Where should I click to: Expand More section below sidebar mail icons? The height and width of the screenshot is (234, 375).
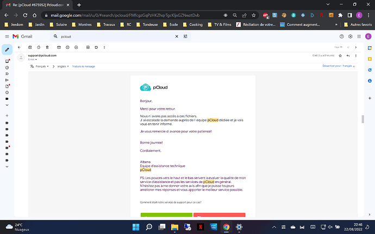7,105
